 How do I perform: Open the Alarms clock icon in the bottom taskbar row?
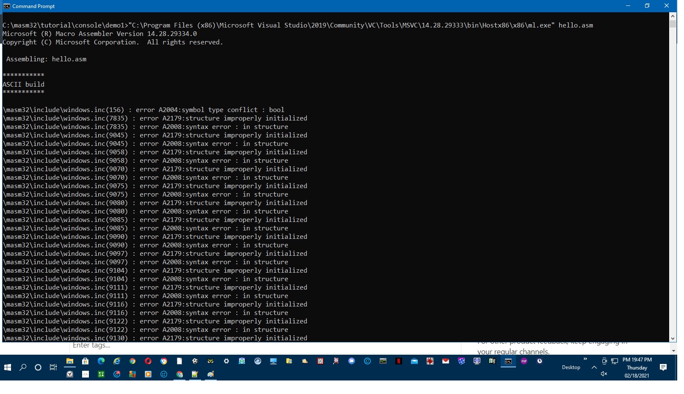coord(70,374)
